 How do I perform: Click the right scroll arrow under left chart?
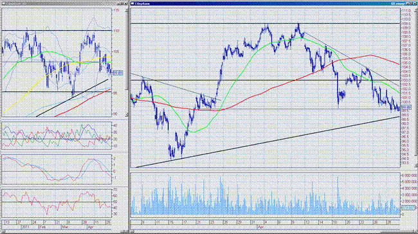tap(127, 231)
